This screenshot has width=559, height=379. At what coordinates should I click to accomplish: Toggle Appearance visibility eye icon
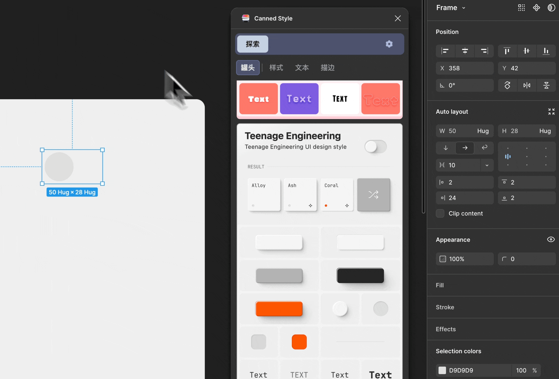551,240
